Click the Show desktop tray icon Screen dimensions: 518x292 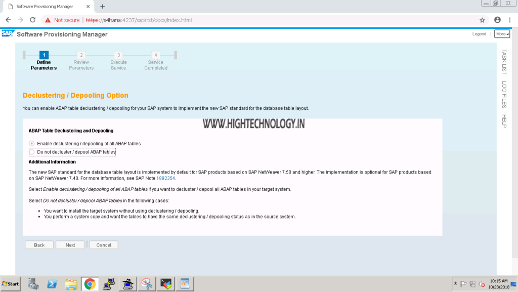pos(513,284)
